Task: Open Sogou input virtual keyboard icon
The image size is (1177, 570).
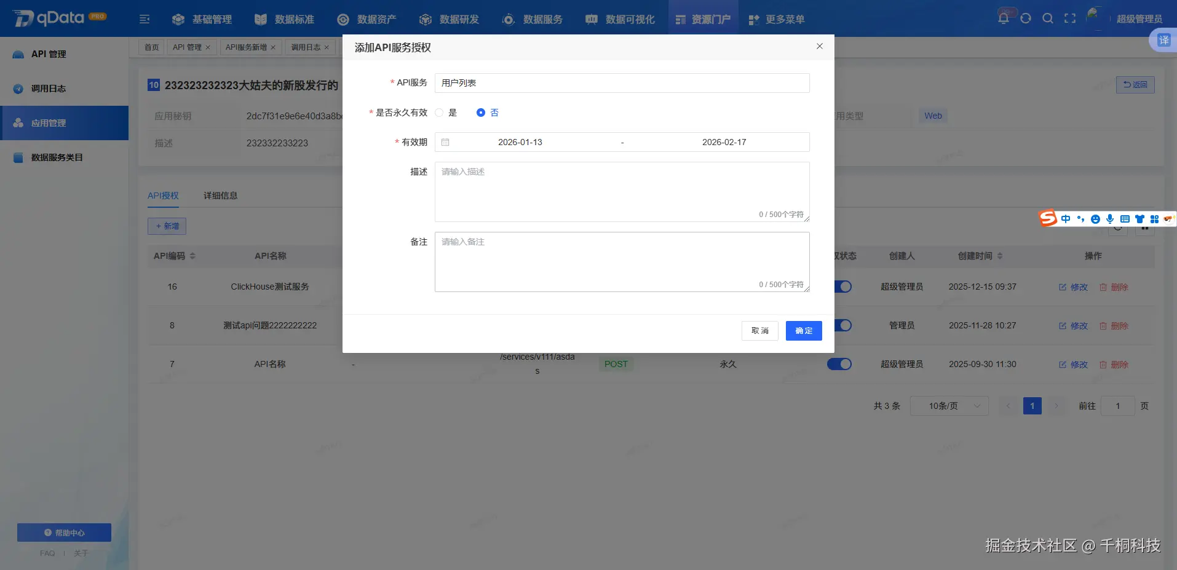Action: pyautogui.click(x=1125, y=219)
